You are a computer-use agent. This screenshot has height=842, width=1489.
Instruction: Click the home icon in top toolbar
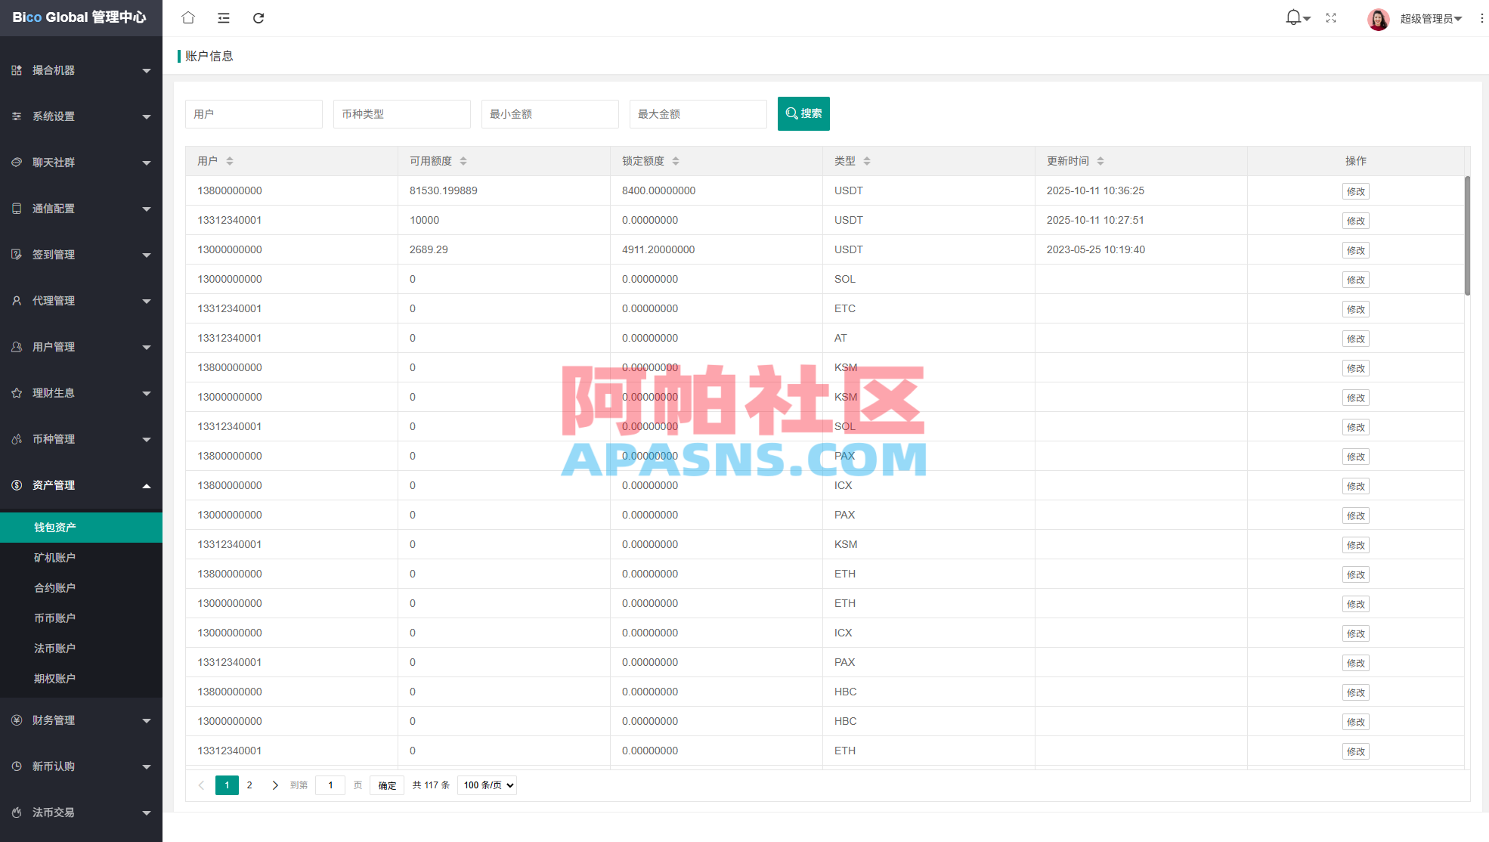pos(187,17)
